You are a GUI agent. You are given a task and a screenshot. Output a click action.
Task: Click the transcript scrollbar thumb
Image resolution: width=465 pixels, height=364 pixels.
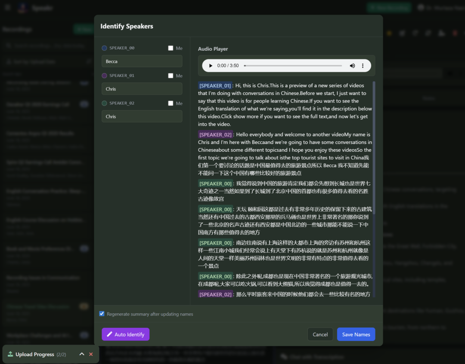374,148
